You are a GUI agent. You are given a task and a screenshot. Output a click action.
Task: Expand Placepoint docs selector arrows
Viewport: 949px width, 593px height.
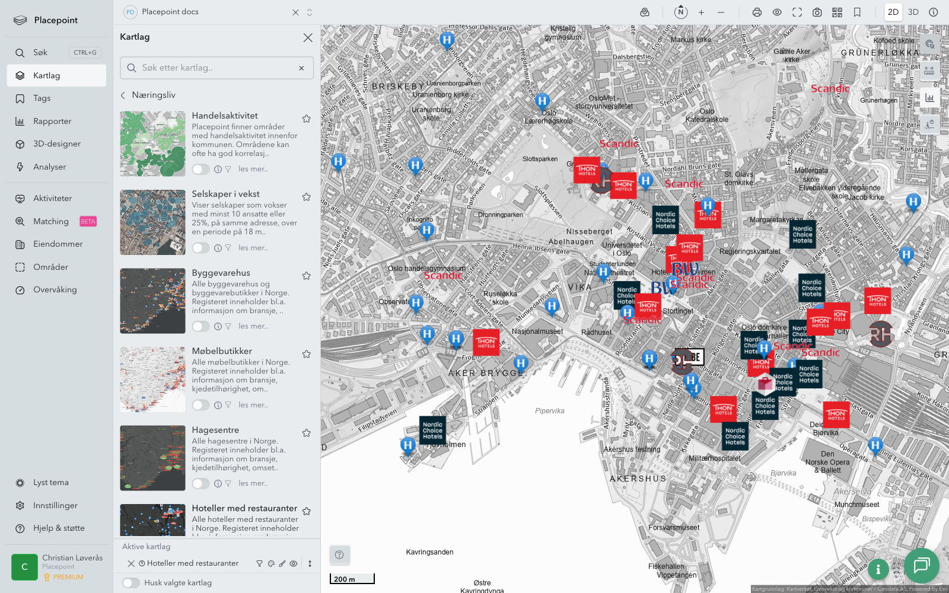coord(310,12)
